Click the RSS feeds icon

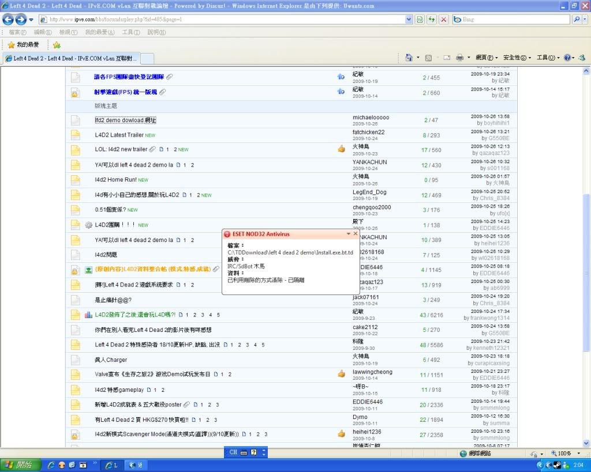(x=428, y=58)
